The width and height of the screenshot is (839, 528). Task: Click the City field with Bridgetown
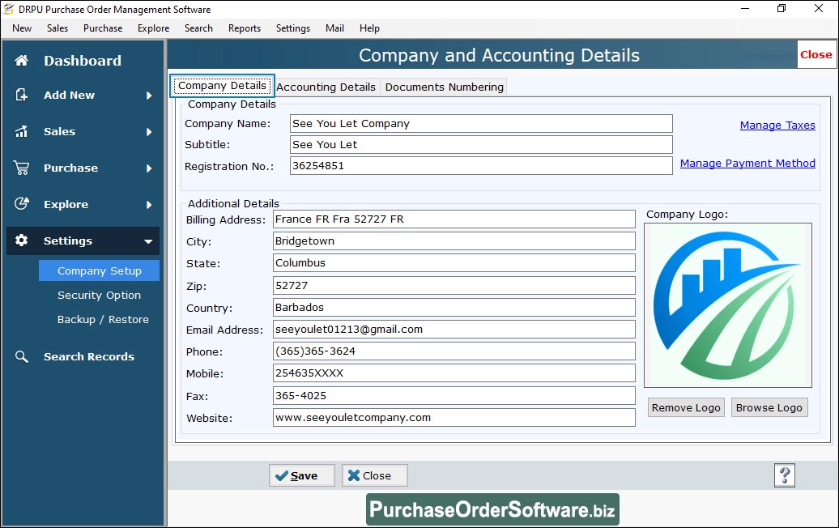[x=454, y=241]
